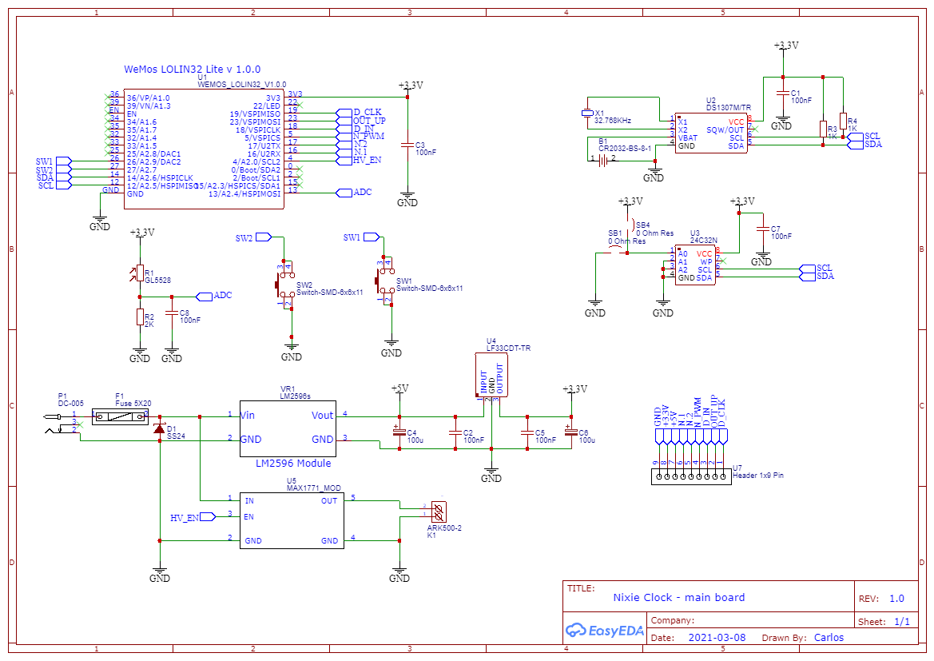The width and height of the screenshot is (934, 661).
Task: Click capacitor C8 100nF symbol
Action: tap(172, 313)
